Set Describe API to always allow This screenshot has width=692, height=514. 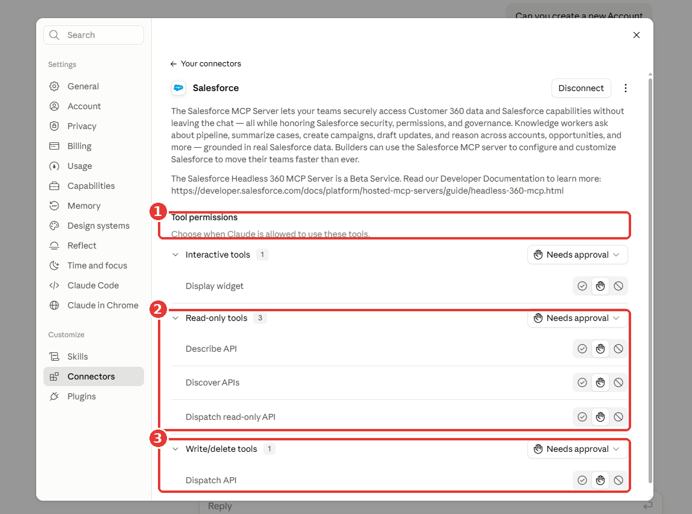582,349
